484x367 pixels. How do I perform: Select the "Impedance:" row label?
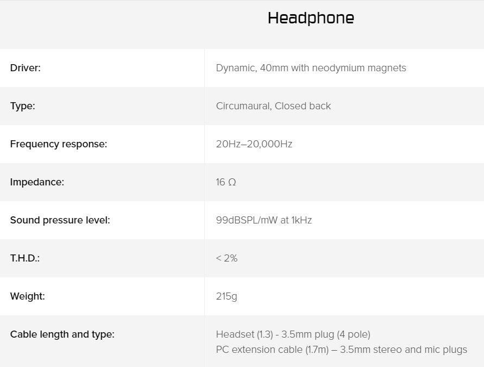[x=37, y=182]
